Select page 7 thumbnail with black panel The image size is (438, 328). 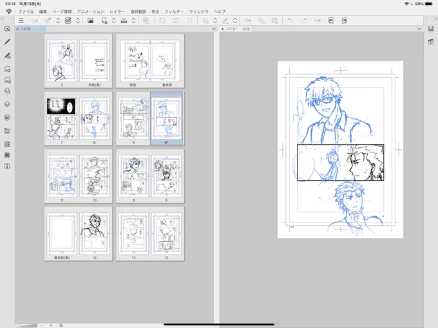[62, 118]
